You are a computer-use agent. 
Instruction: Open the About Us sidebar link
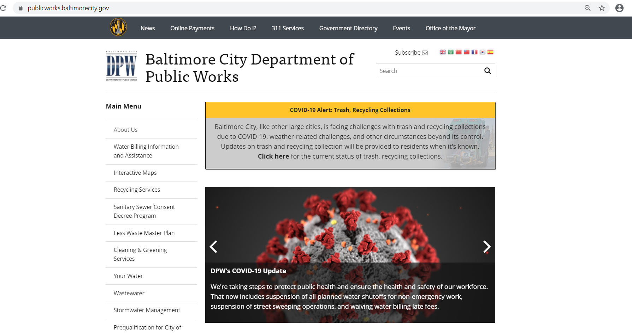pyautogui.click(x=125, y=129)
